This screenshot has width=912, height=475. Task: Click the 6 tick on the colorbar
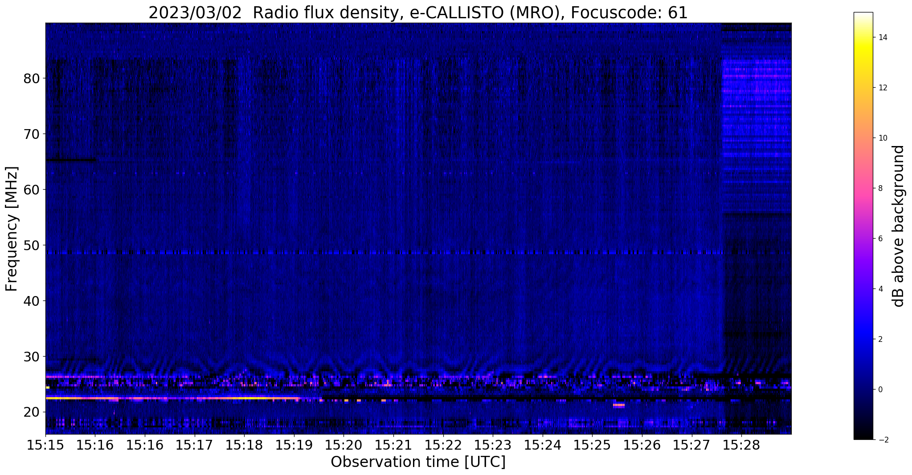click(x=880, y=239)
